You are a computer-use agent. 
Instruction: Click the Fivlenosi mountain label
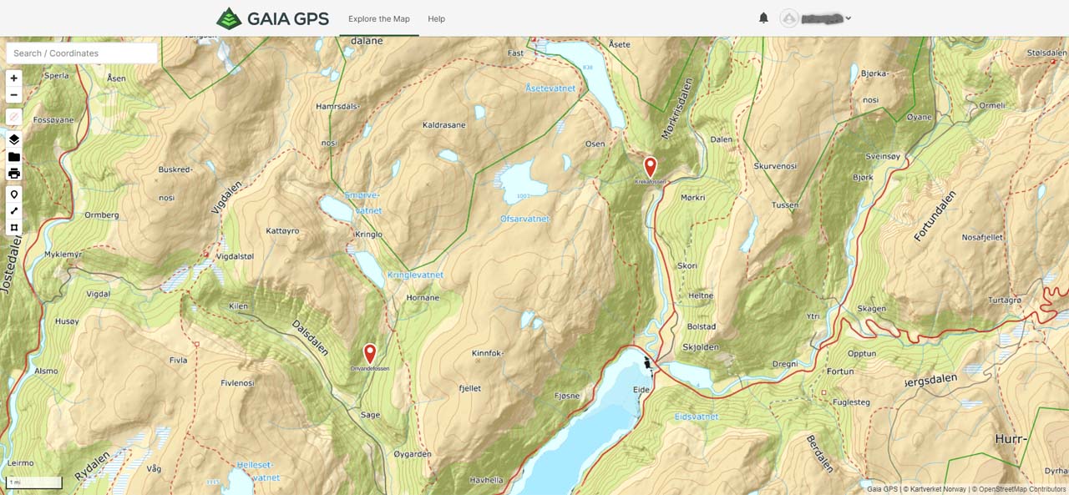pyautogui.click(x=237, y=383)
